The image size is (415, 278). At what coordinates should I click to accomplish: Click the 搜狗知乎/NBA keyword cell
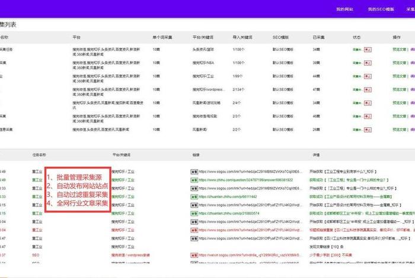[x=203, y=63]
